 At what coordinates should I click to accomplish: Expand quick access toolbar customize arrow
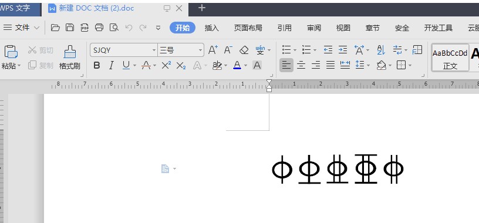(158, 28)
